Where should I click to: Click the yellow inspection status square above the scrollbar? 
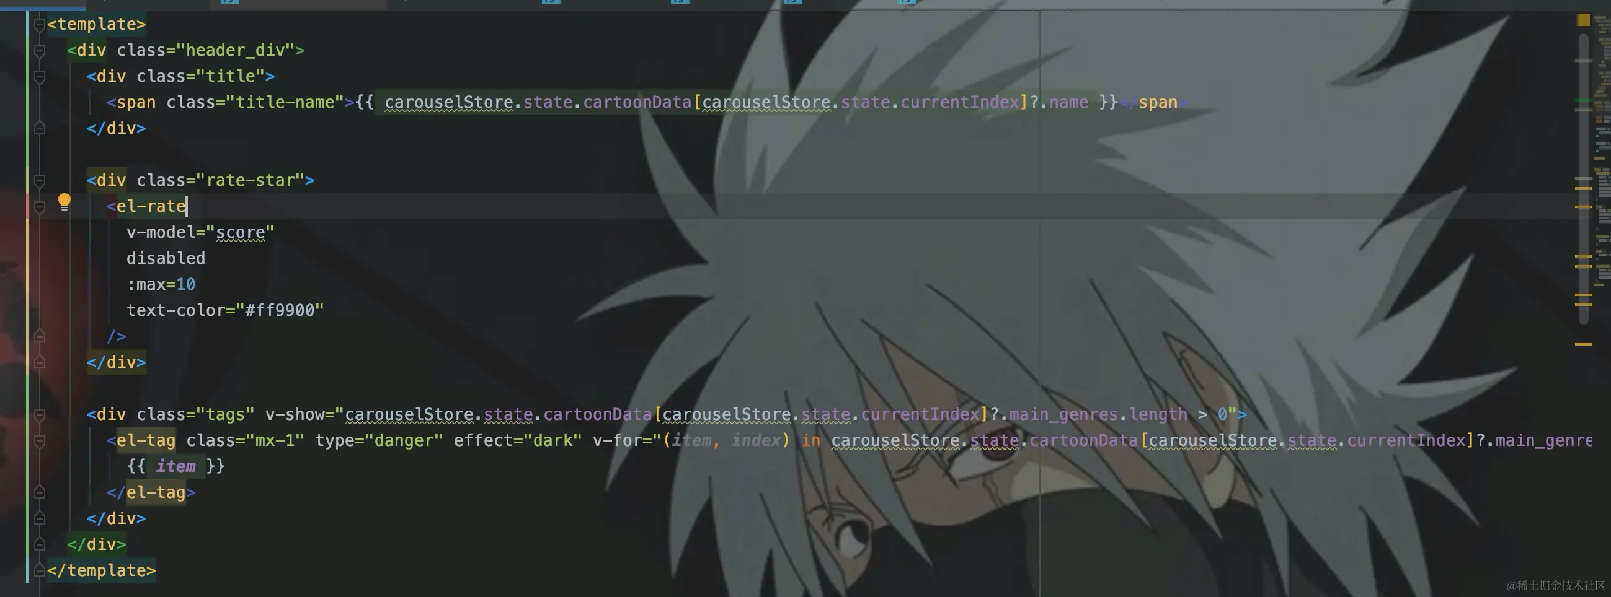point(1584,20)
